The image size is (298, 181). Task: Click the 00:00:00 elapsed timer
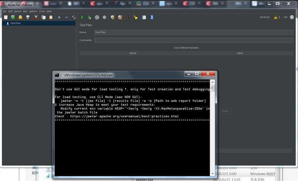(265, 17)
